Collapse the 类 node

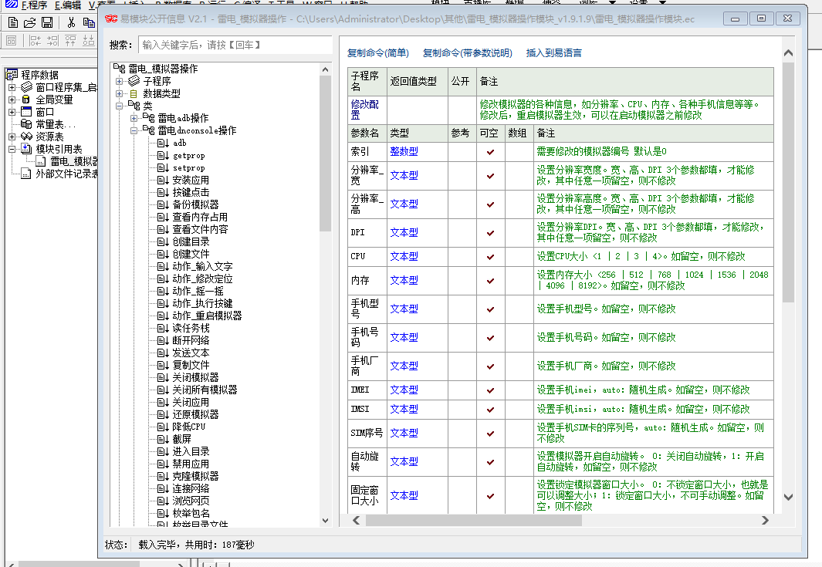(x=120, y=106)
